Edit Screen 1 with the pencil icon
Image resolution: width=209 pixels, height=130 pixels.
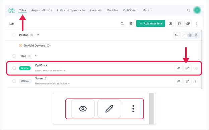click(x=188, y=81)
